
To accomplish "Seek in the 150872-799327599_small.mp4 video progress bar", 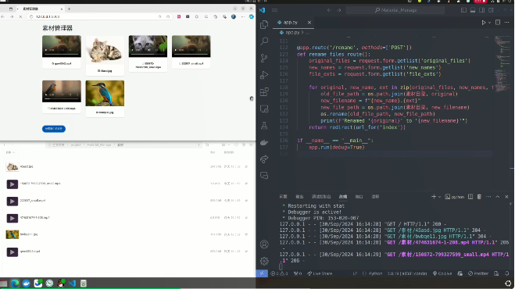I will (148, 54).
